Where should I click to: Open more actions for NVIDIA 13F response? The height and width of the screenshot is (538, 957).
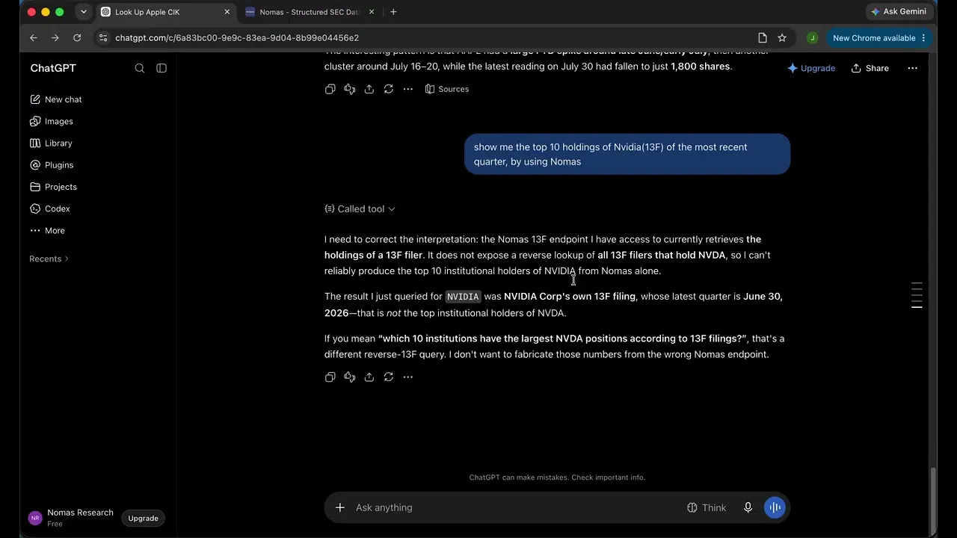click(x=408, y=377)
